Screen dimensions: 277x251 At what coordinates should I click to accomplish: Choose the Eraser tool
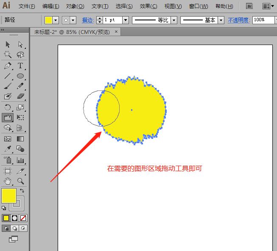tap(20, 97)
